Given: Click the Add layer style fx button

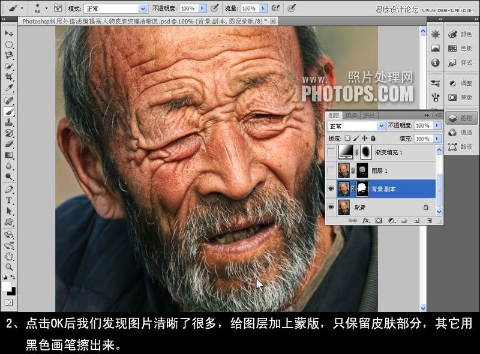Looking at the screenshot, I should (365, 220).
